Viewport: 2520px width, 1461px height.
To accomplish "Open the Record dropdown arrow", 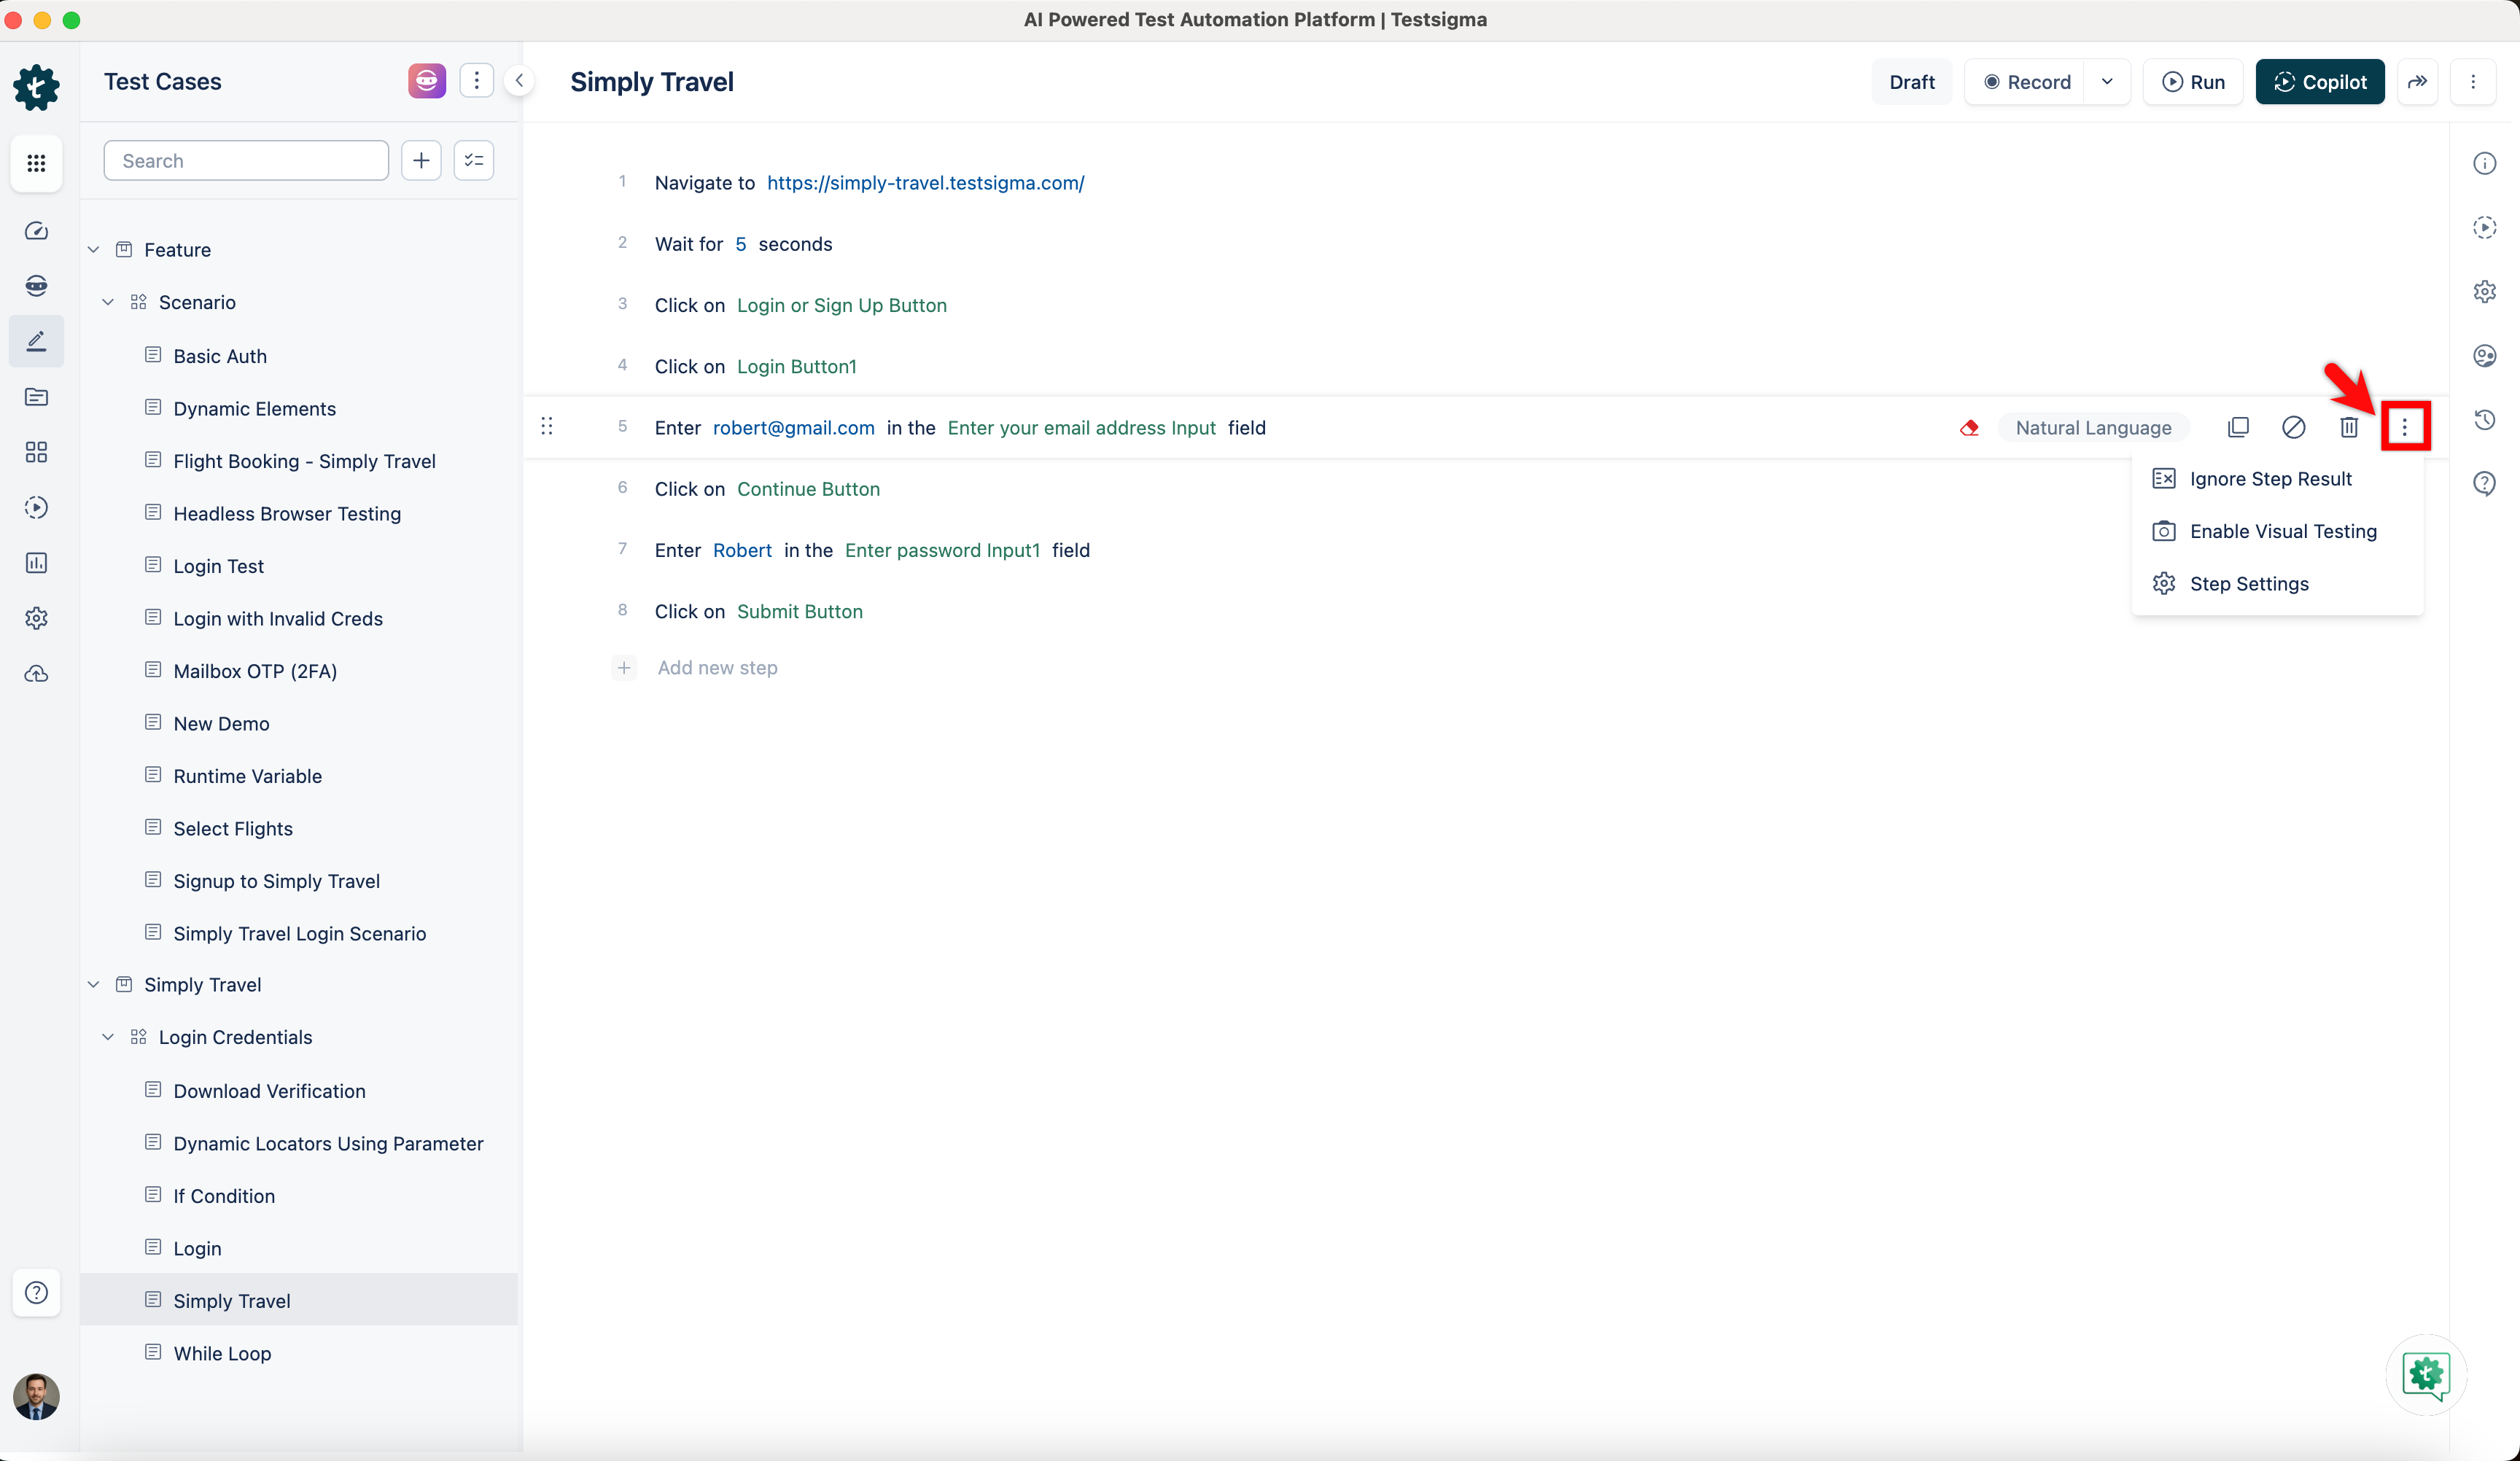I will (2107, 82).
